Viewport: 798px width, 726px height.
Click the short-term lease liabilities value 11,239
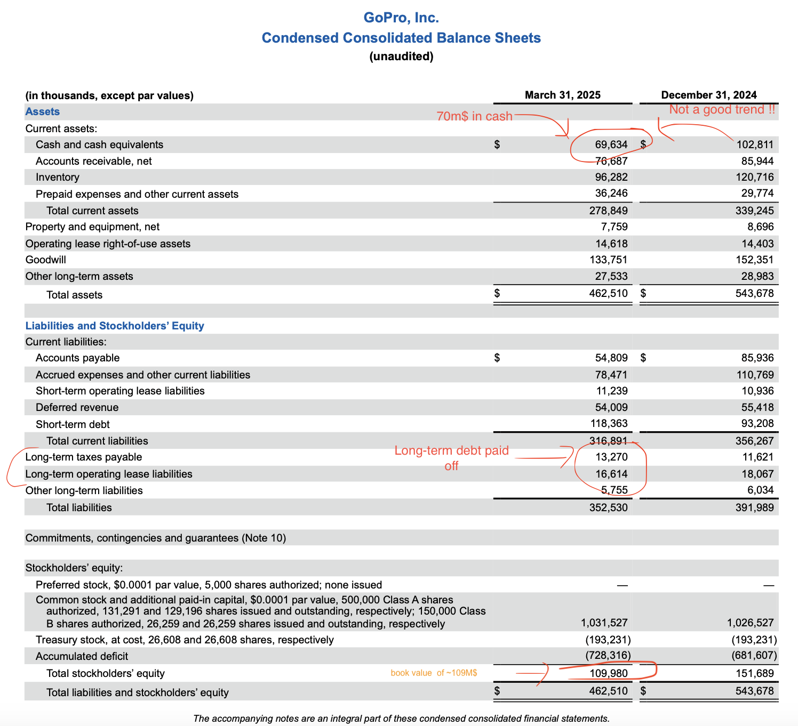click(612, 391)
